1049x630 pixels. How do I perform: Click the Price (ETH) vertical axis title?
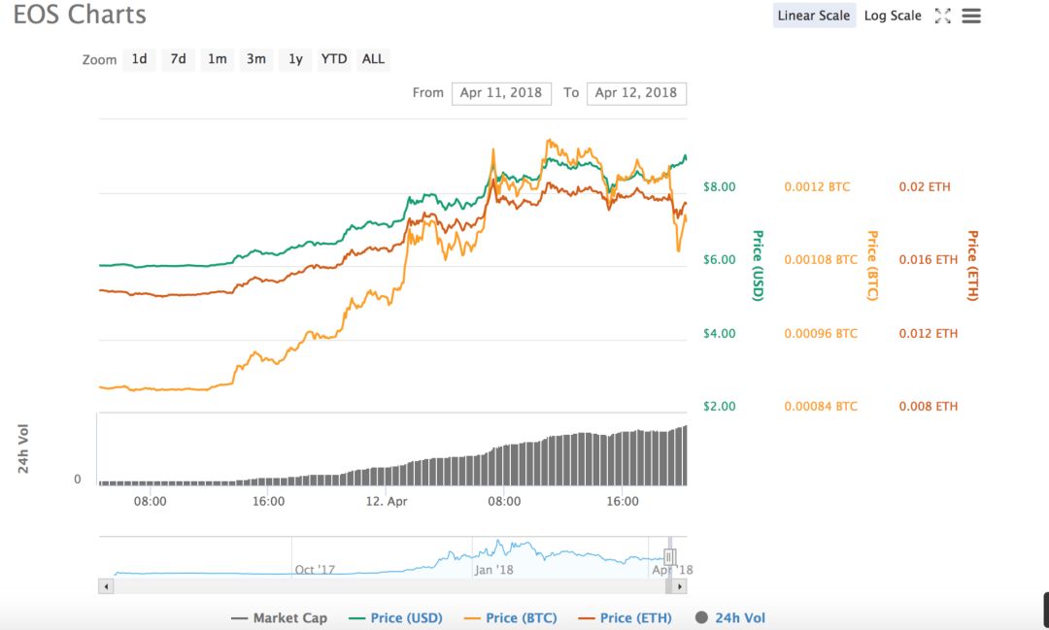(972, 266)
